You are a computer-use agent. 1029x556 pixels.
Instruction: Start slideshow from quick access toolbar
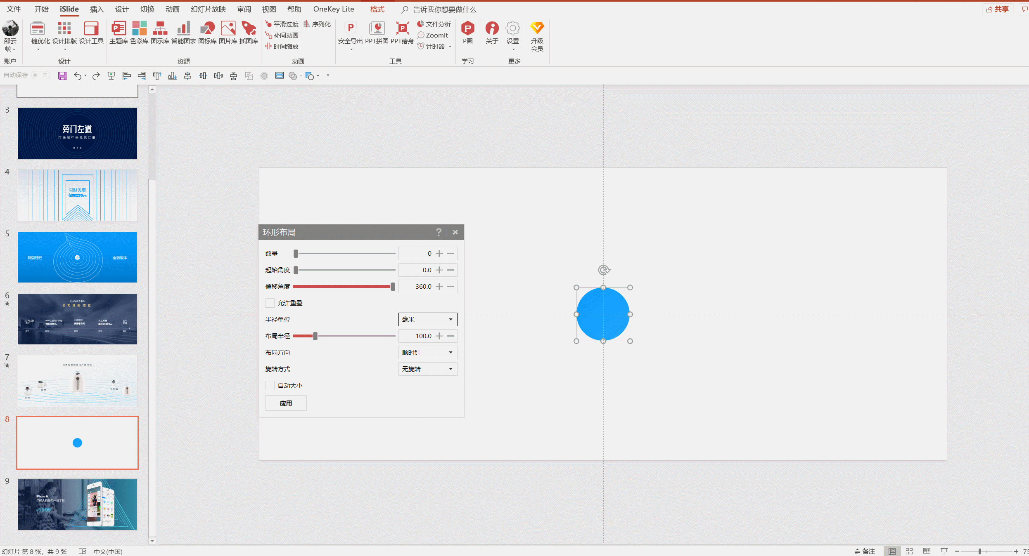coord(111,75)
